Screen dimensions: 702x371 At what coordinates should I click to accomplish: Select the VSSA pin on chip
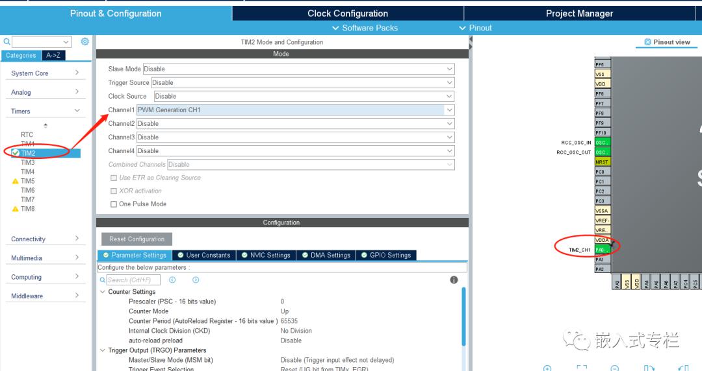coord(602,211)
